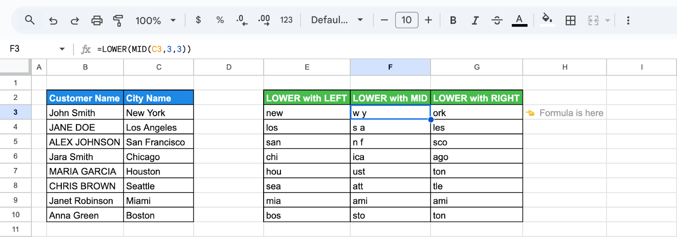Format as currency with dollar icon
The width and height of the screenshot is (677, 237).
coord(198,20)
